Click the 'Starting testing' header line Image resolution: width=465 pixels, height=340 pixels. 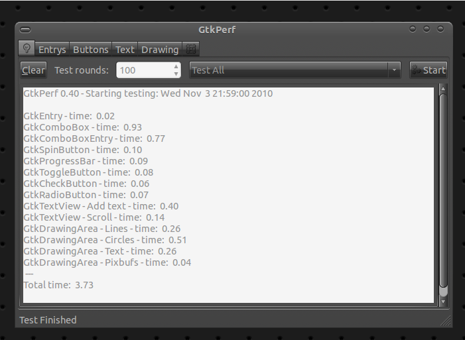pos(148,93)
